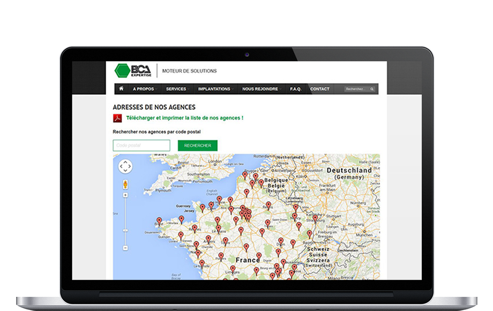Focus the Code postal input field

coord(141,145)
